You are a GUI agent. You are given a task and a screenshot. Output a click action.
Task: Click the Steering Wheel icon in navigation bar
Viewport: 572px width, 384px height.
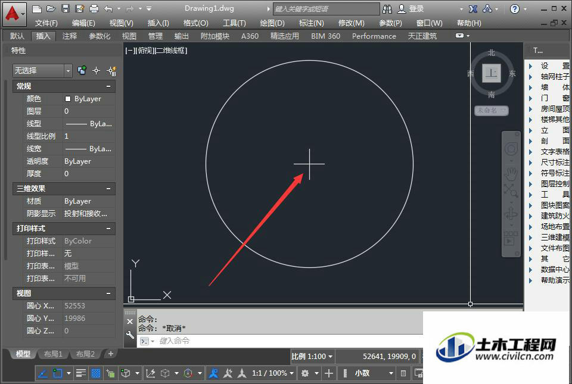[x=511, y=149]
